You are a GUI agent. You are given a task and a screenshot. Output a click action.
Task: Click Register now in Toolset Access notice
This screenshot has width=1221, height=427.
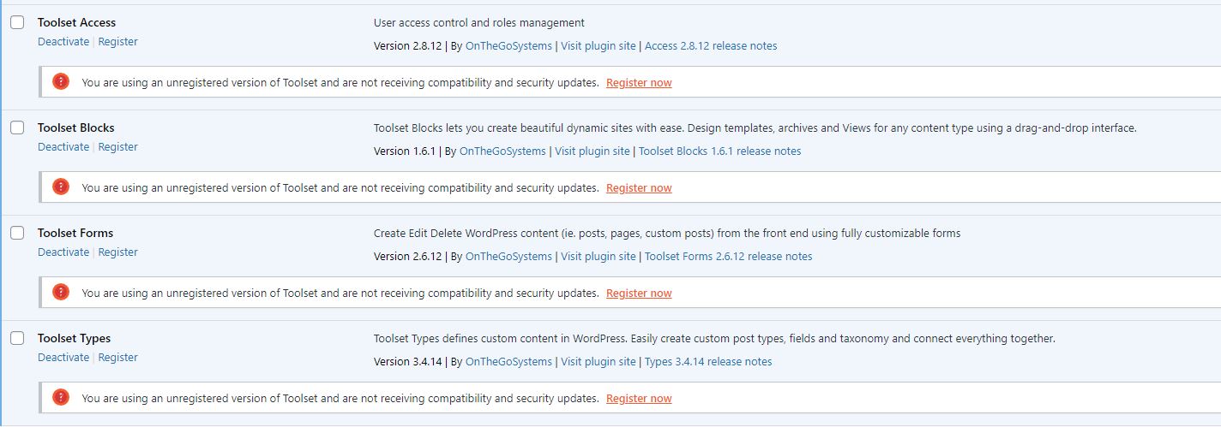(x=639, y=83)
